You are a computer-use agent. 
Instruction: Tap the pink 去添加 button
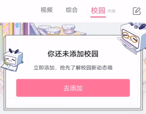click(x=73, y=88)
